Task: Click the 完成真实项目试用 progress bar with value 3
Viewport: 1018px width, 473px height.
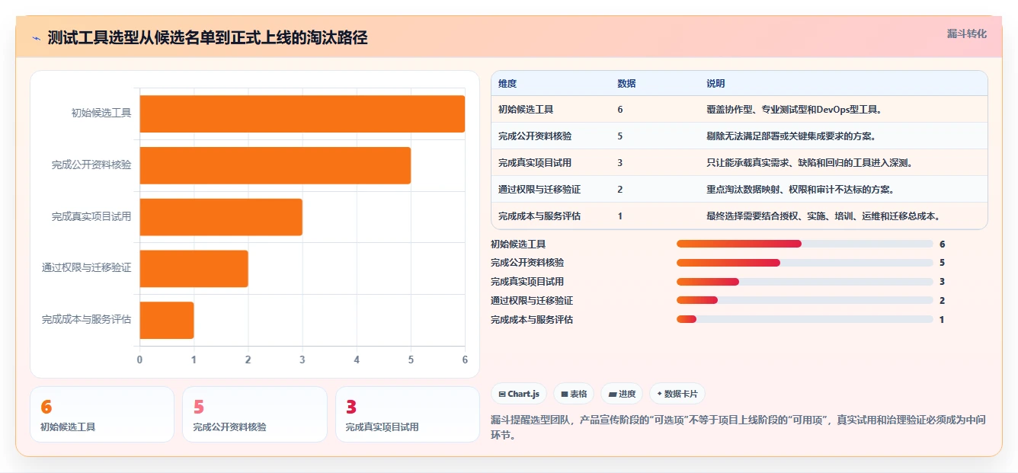Action: [x=805, y=282]
